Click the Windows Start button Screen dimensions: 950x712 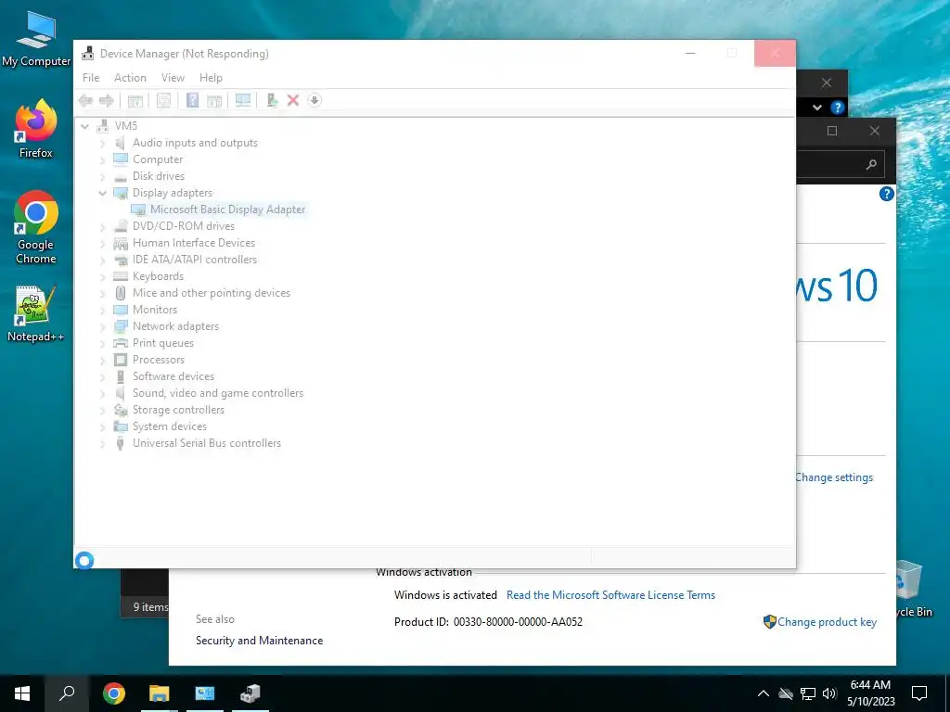click(22, 693)
